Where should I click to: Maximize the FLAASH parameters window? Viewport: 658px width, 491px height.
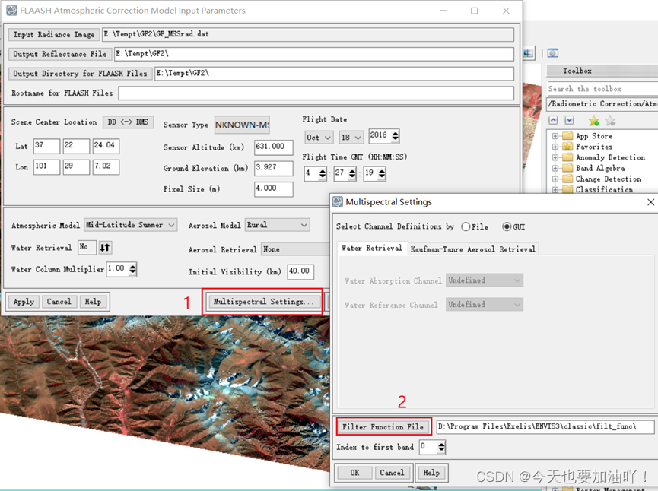click(x=474, y=11)
